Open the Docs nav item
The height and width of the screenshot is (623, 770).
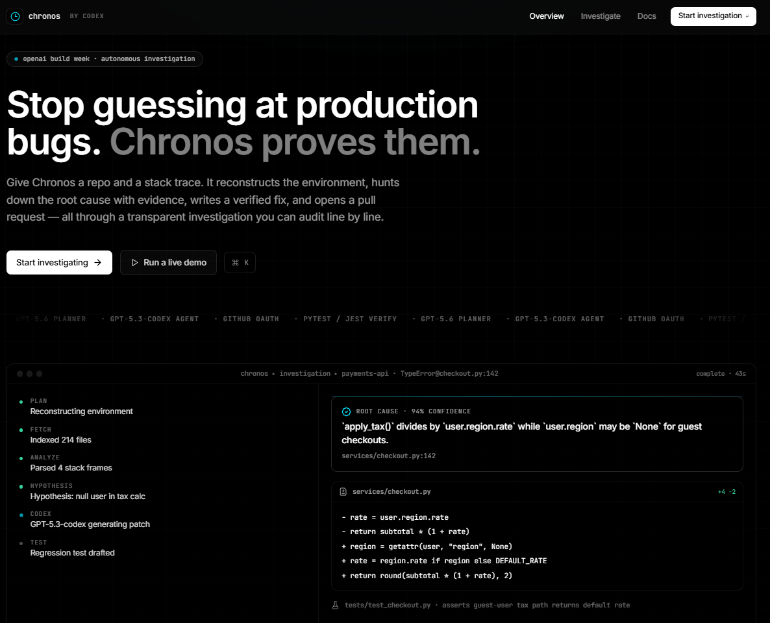coord(647,16)
